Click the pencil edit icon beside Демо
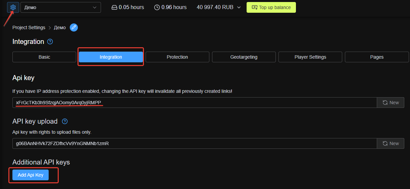This screenshot has width=410, height=189. [x=74, y=27]
